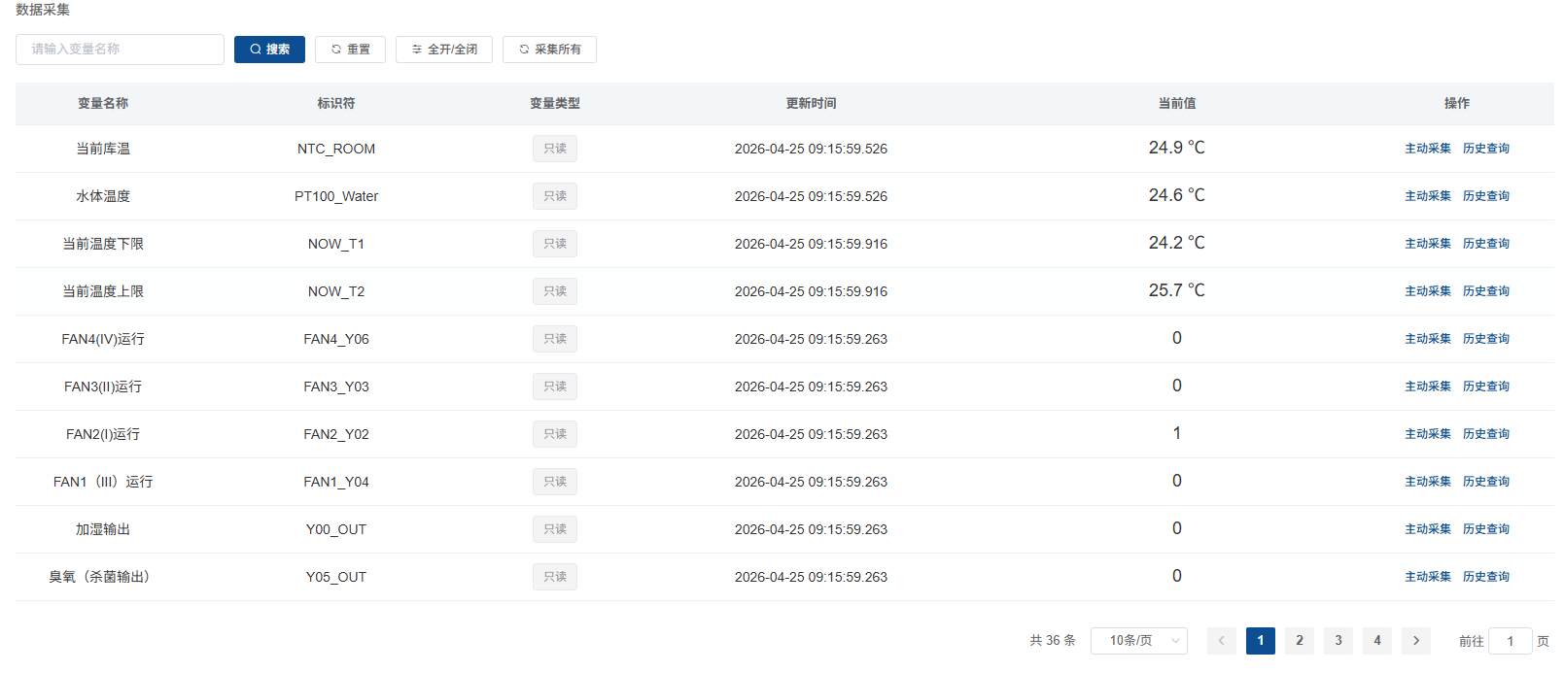This screenshot has height=673, width=1564.
Task: Click 主动采集 for 当前温度下限 row
Action: point(1428,244)
